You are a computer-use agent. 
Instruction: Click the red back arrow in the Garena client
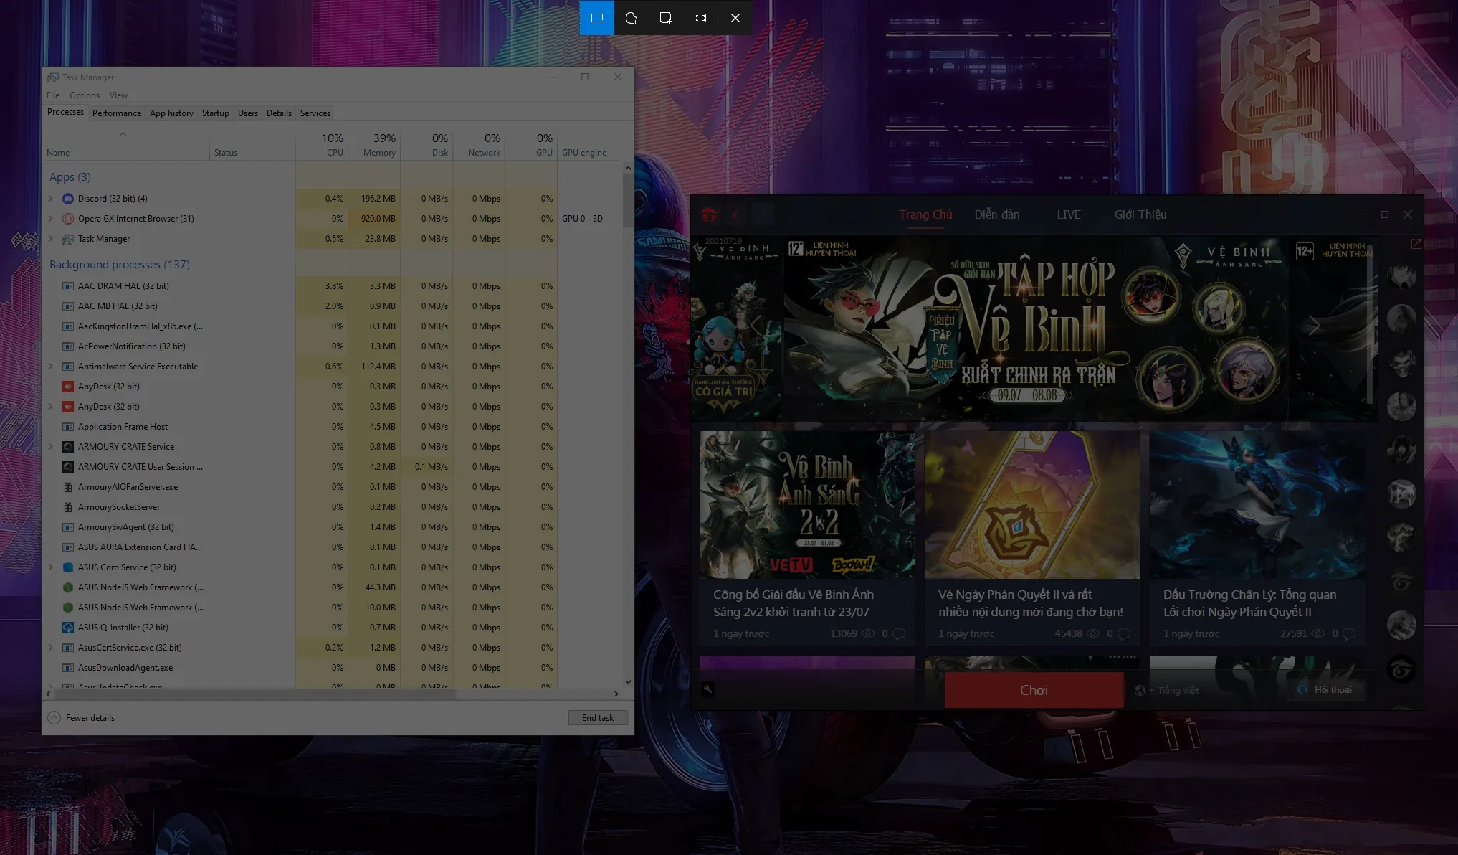(735, 214)
